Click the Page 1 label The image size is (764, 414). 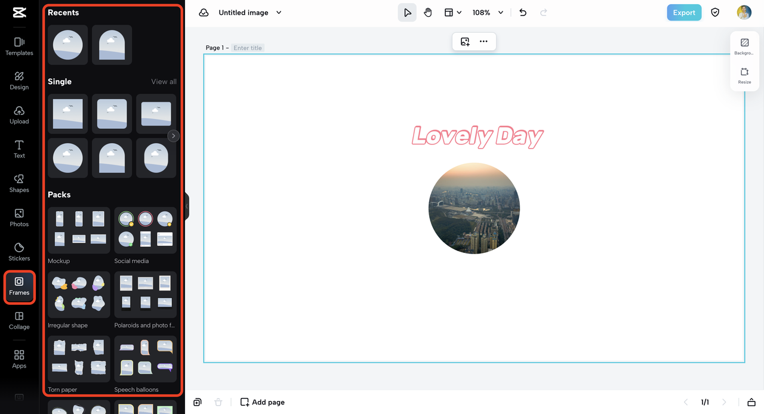[x=216, y=48]
